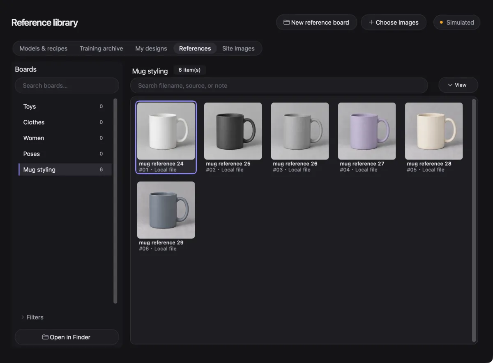Select the white mug reference 24 thumbnail
Viewport: 493px width, 363px height.
(x=166, y=131)
